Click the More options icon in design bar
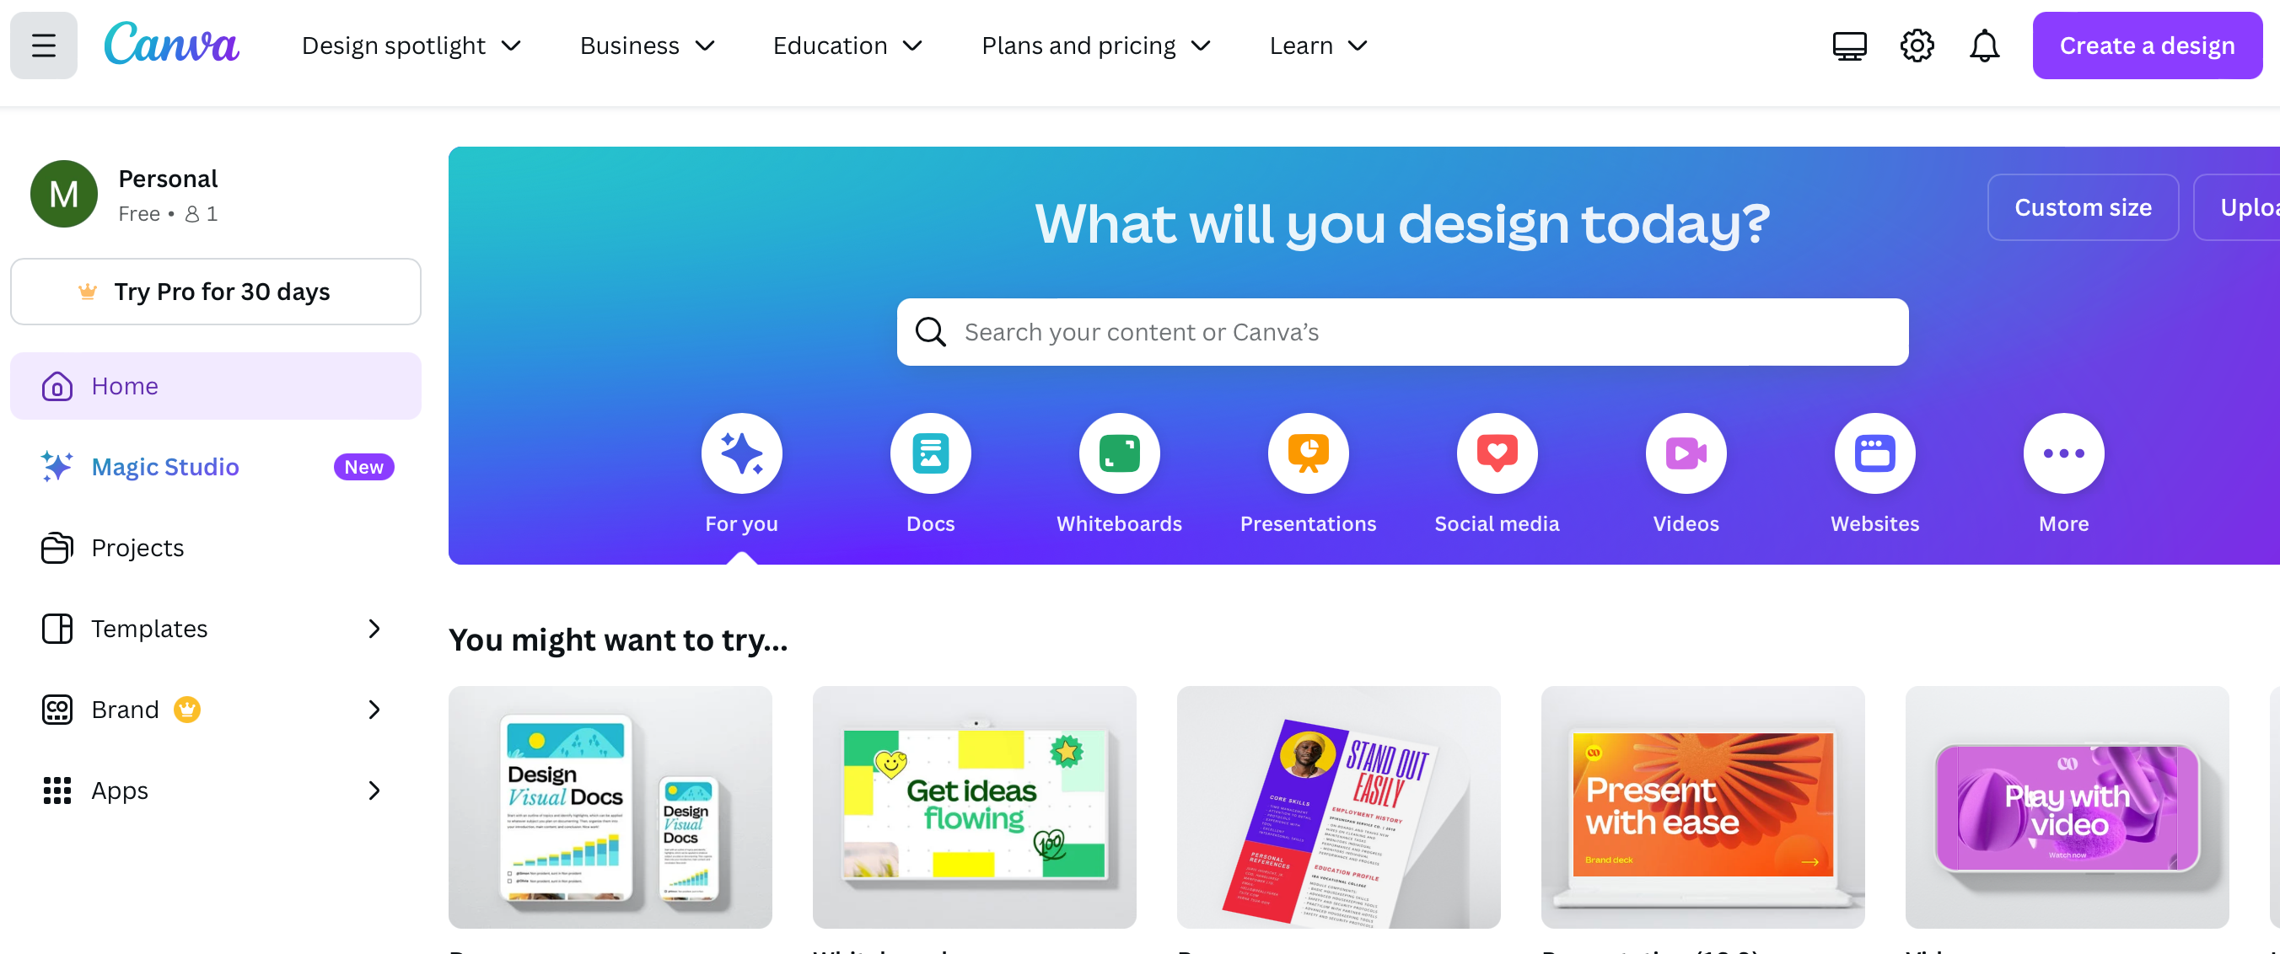The width and height of the screenshot is (2280, 954). (2063, 451)
